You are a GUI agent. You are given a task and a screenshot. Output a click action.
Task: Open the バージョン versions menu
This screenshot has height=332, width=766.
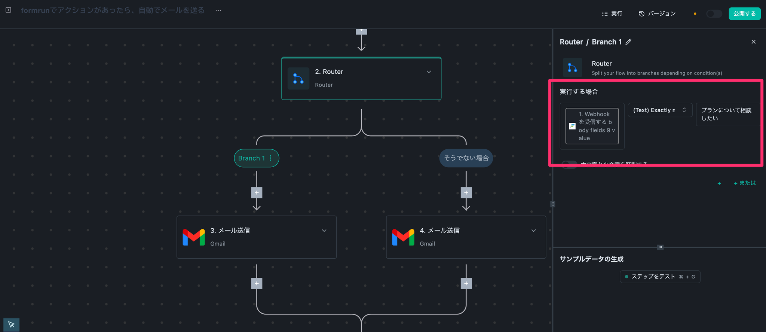click(657, 14)
